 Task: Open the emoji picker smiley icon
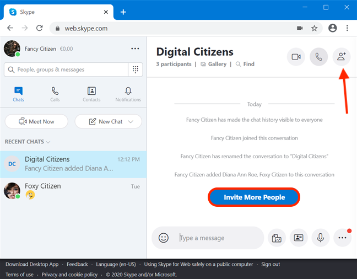coord(164,238)
